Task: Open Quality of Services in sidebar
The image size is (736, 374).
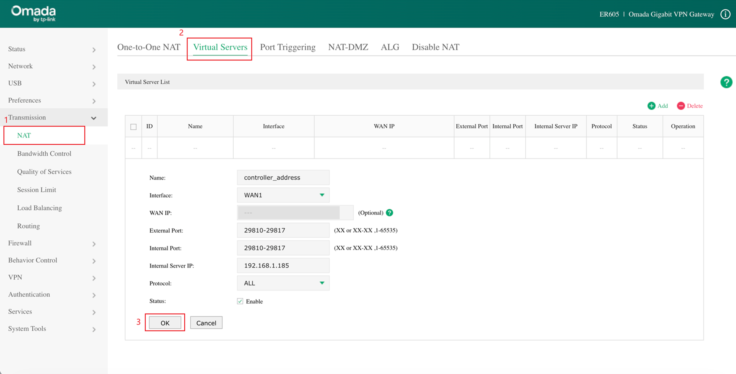Action: click(44, 172)
